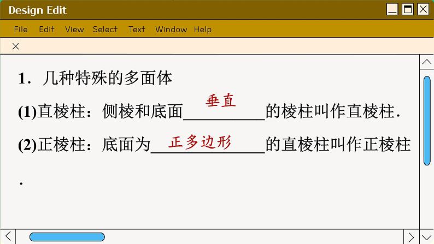
Task: Click the heading 几种特殊的多面体
Action: [107, 79]
